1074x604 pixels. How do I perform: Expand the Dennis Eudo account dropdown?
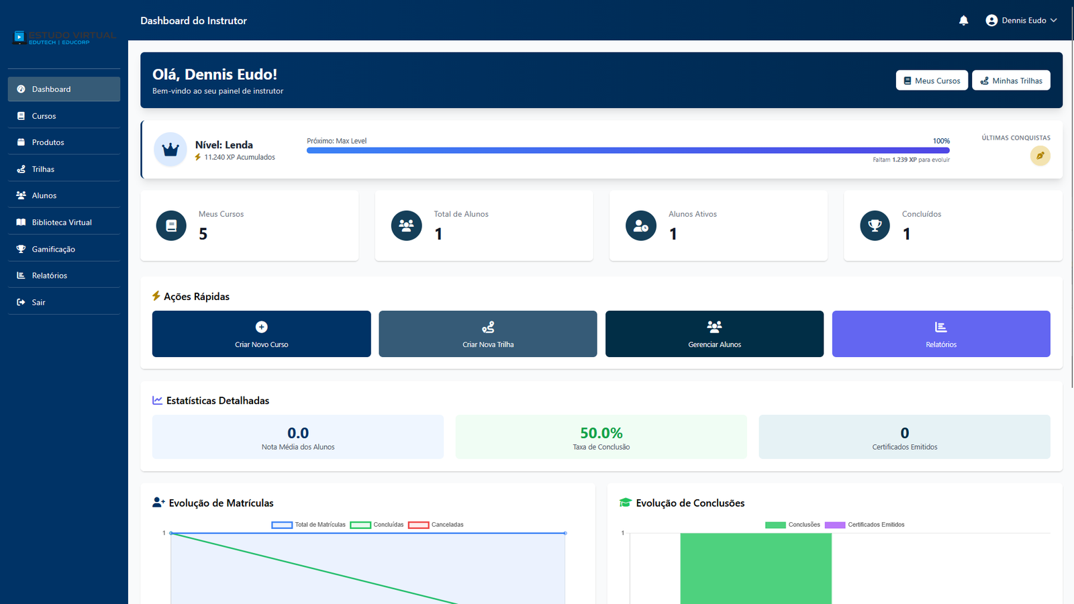click(x=1020, y=20)
